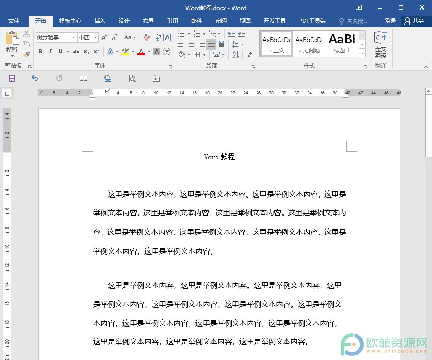This screenshot has height=360, width=432.
Task: Click the vertical scrollbar thumb
Action: click(428, 126)
